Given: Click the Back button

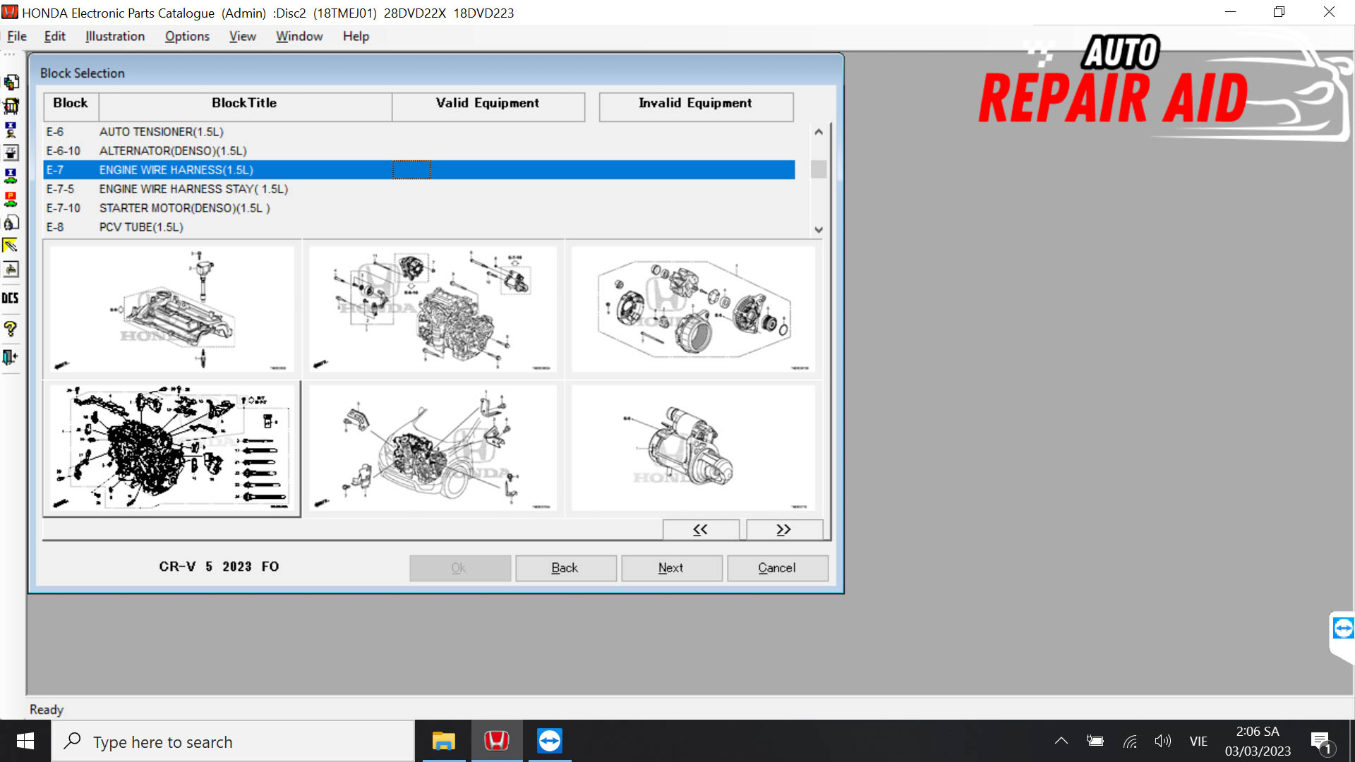Looking at the screenshot, I should pyautogui.click(x=565, y=568).
